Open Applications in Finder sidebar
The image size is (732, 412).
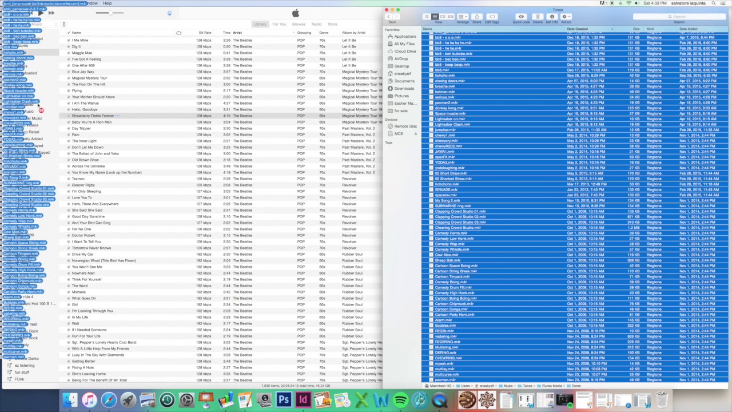click(x=405, y=37)
